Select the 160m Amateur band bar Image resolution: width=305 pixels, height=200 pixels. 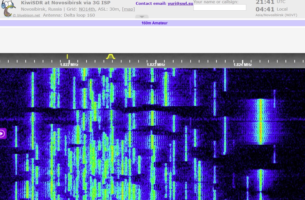(154, 23)
